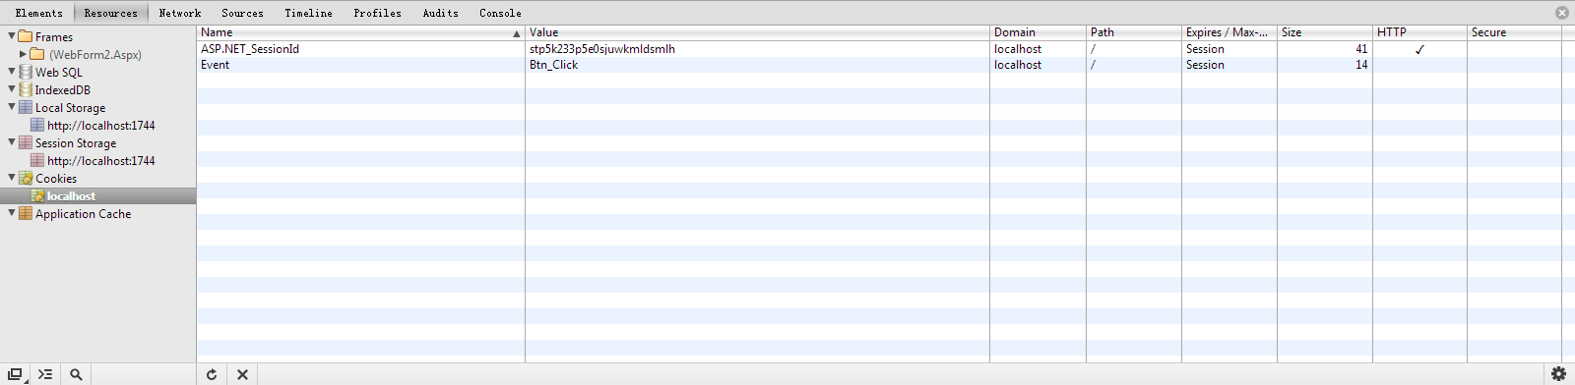Select localhost under Cookies
This screenshot has width=1575, height=385.
pyautogui.click(x=71, y=195)
